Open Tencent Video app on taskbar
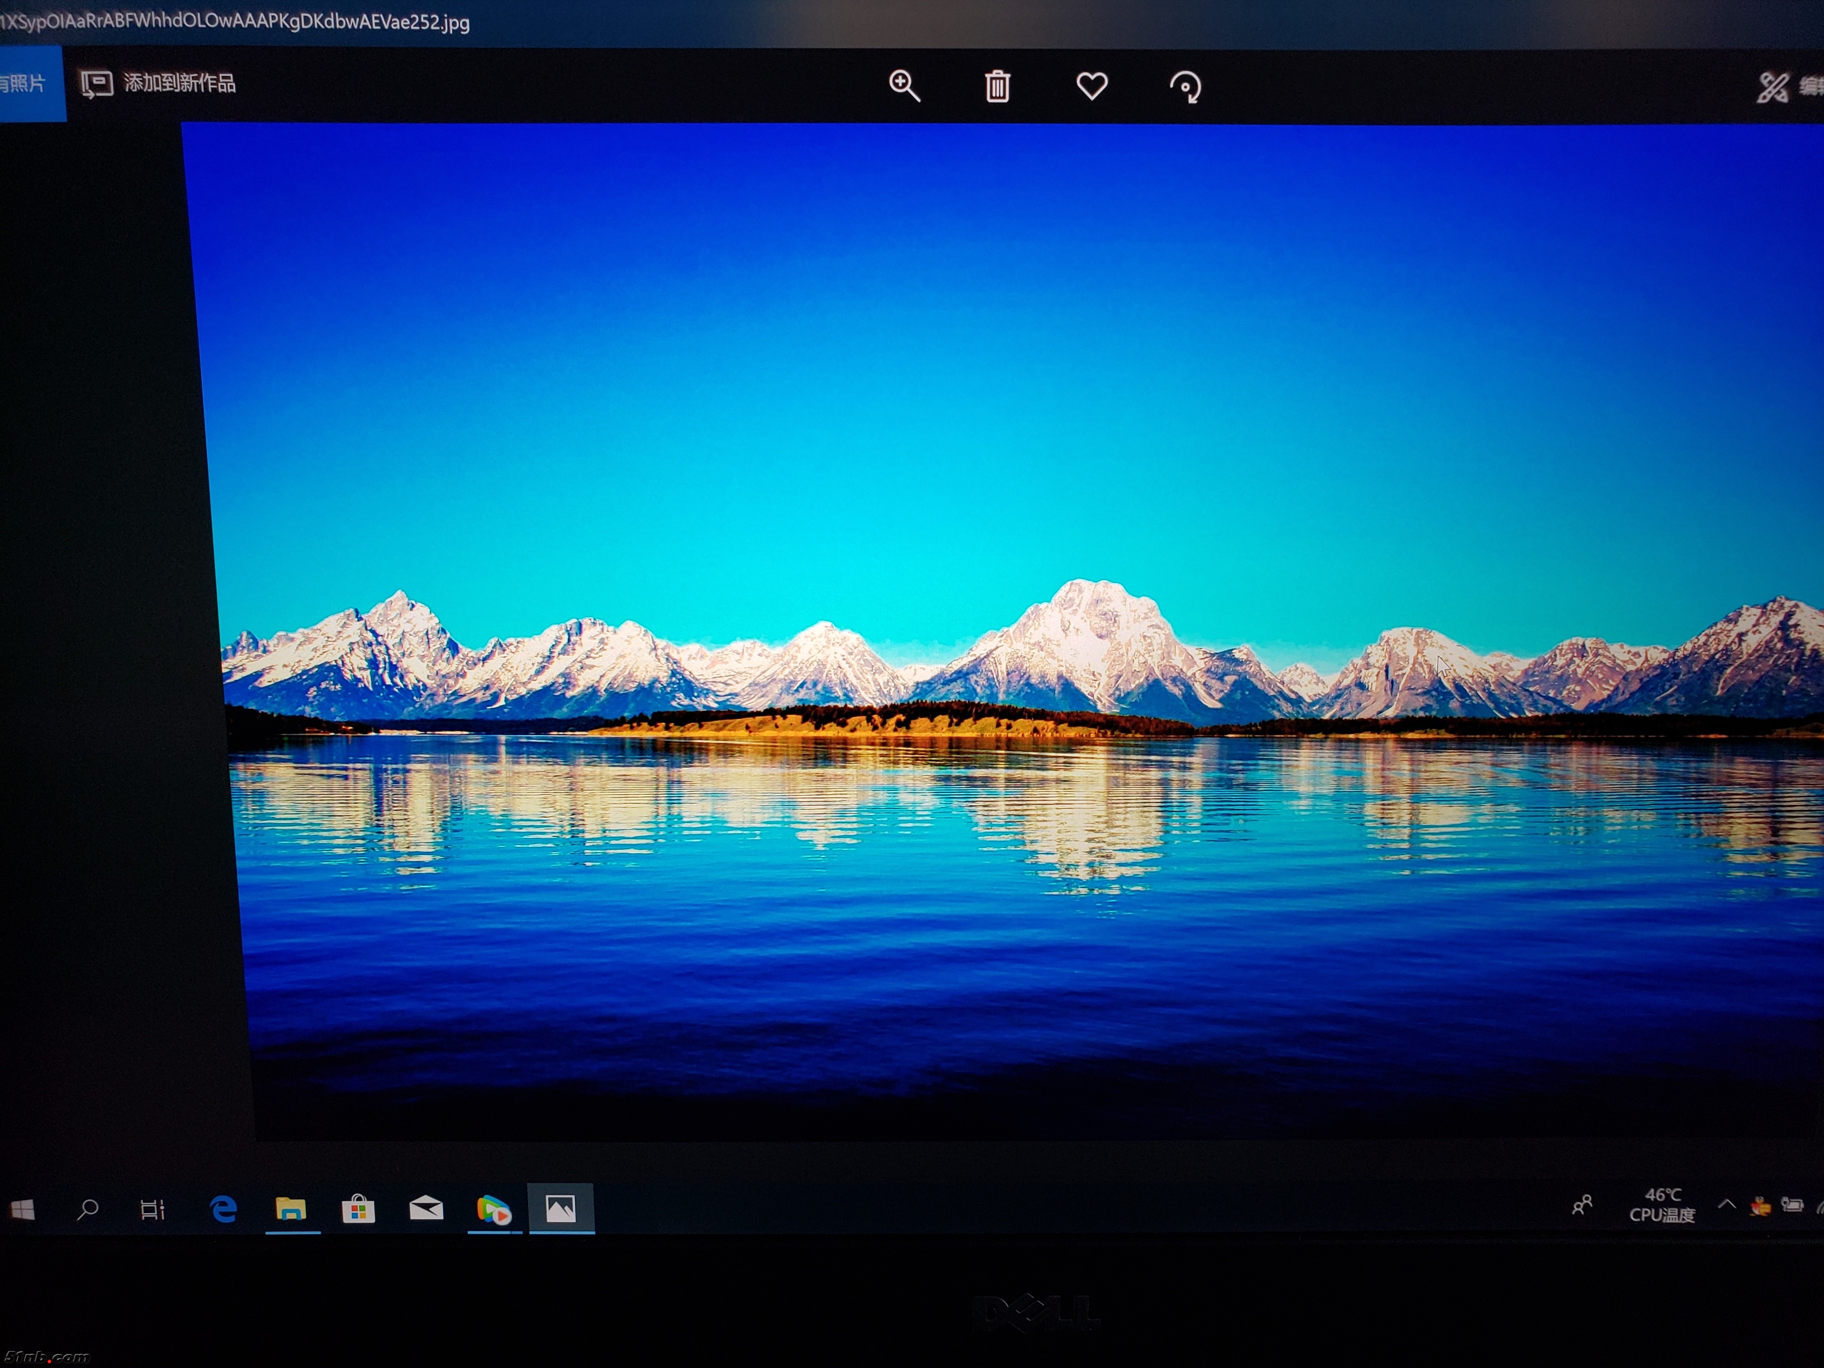Viewport: 1824px width, 1368px height. click(493, 1210)
